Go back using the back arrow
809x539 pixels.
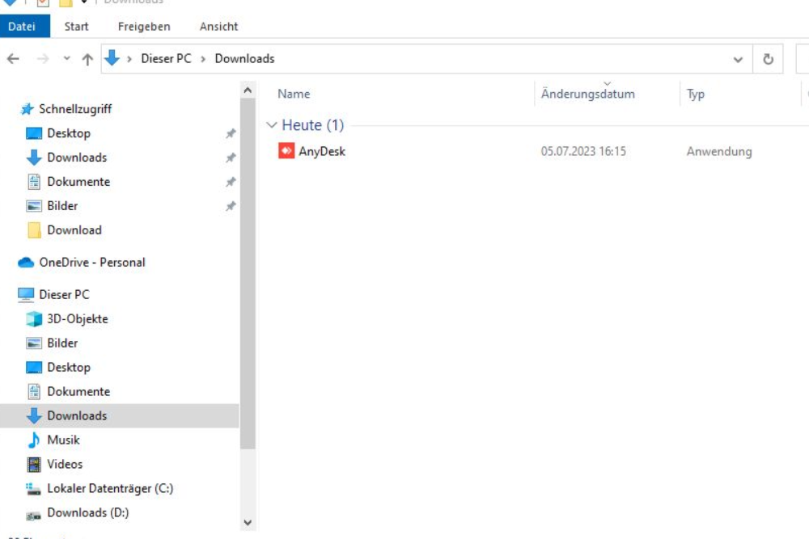coord(13,59)
